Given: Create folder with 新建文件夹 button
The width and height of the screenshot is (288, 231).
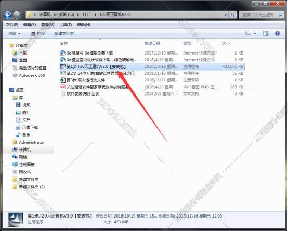Looking at the screenshot, I should click(x=64, y=34).
